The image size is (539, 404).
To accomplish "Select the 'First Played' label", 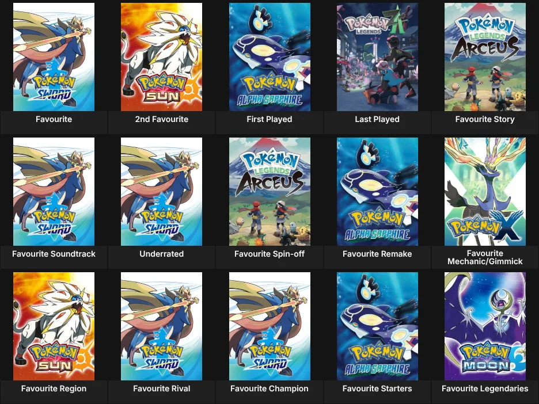I will (x=269, y=119).
